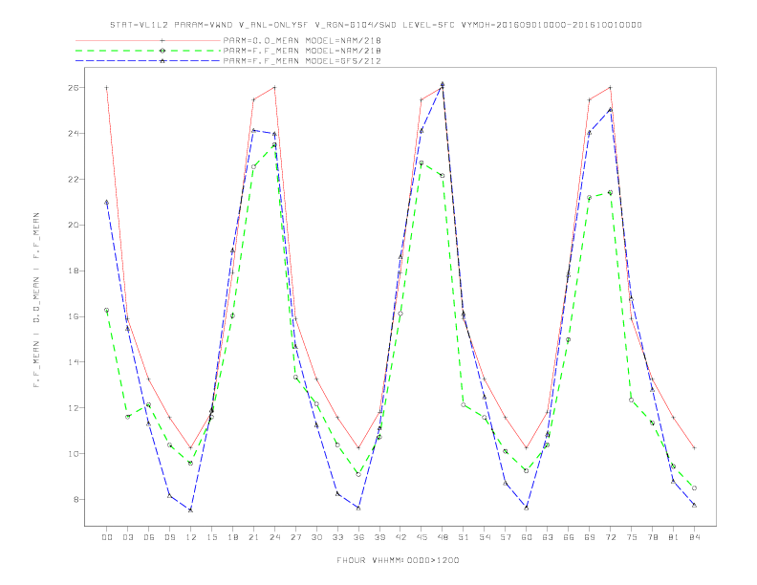
Task: Click y-axis tick value 24
Action: [73, 133]
